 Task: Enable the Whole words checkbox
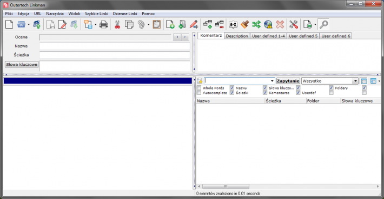pos(199,88)
